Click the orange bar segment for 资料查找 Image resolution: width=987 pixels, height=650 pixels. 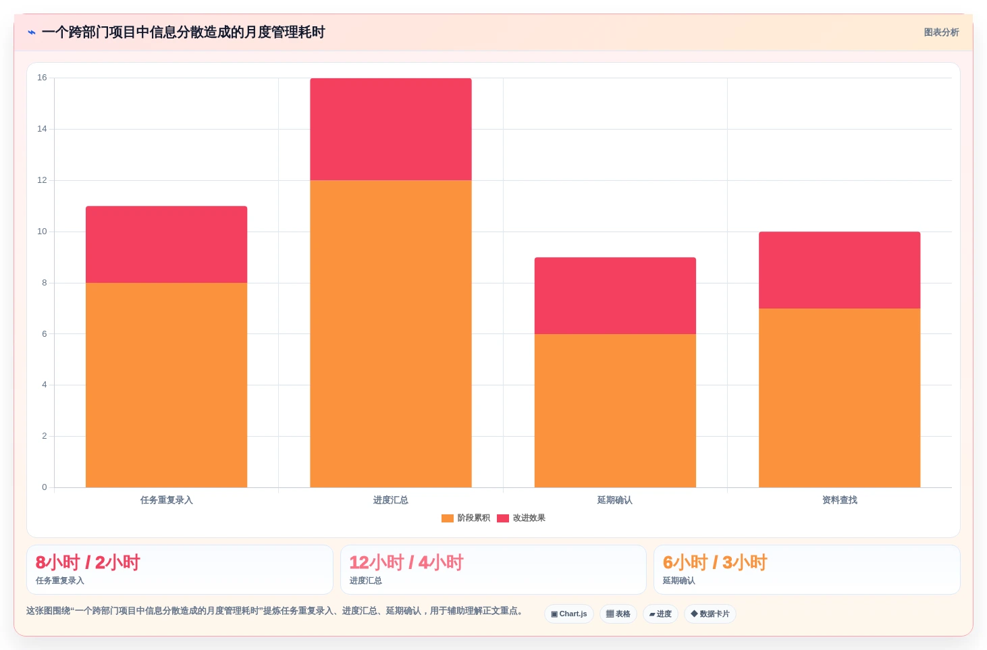pos(840,398)
